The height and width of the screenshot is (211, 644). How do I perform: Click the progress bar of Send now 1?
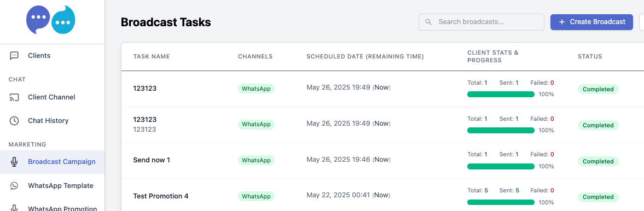click(501, 167)
